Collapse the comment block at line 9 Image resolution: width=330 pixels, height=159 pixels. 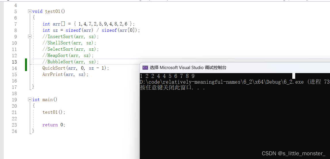30,36
